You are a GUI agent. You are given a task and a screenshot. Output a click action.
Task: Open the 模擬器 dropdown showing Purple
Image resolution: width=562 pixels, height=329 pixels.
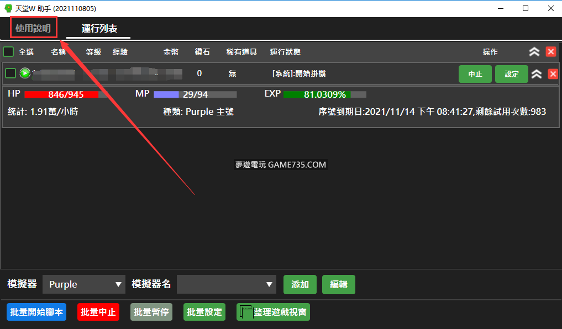84,284
